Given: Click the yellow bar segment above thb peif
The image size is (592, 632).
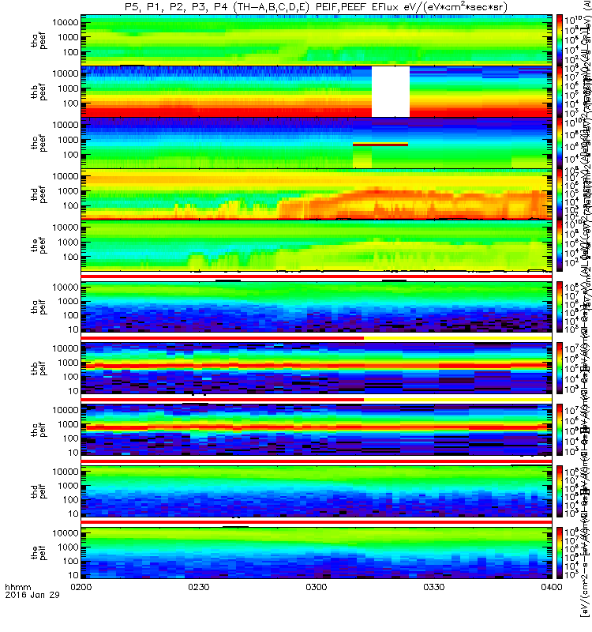Looking at the screenshot, I should (458, 338).
